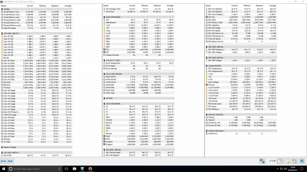Select the Core #7 Ratio row
The height and width of the screenshot is (172, 307).
tap(36, 136)
